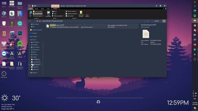Screen dimensions: 198x111
Task: Open MediBang Paint Pro desktop icon
Action: pyautogui.click(x=12, y=15)
